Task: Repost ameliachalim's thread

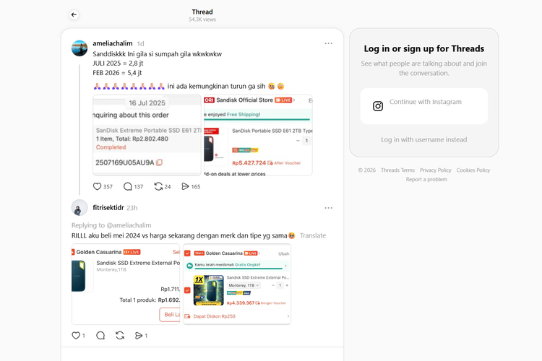Action: pyautogui.click(x=158, y=186)
